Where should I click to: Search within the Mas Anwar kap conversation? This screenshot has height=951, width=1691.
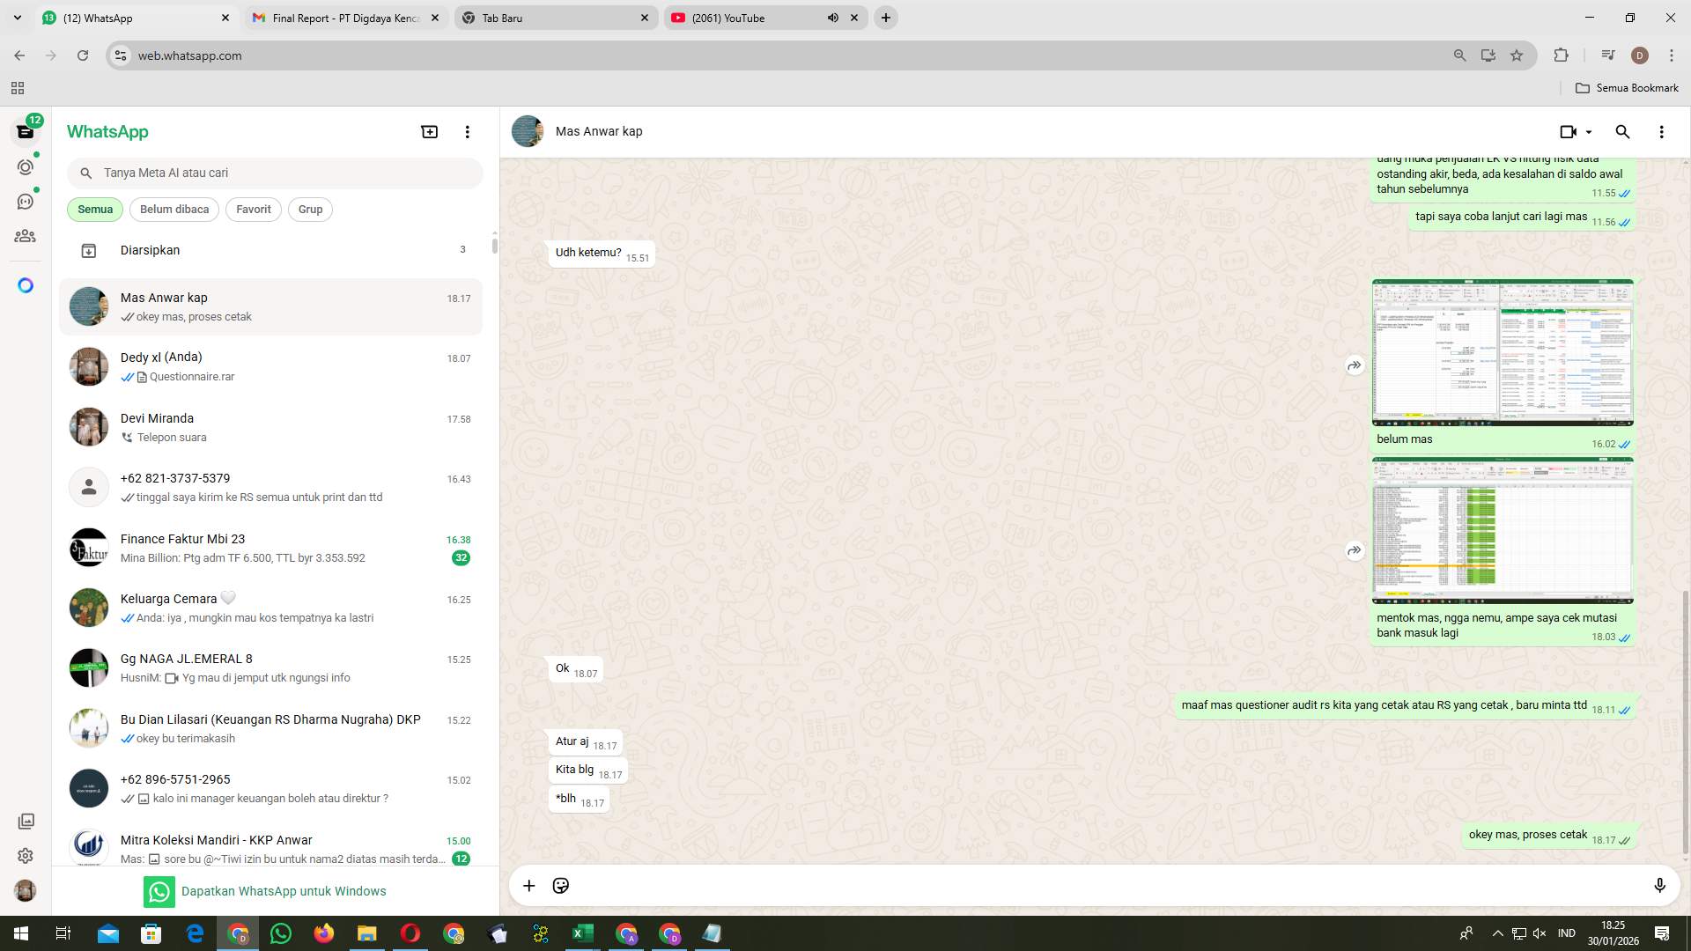point(1623,131)
